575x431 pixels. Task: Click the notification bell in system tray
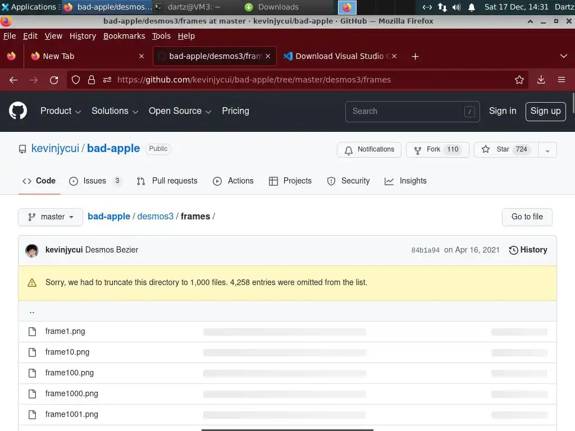pyautogui.click(x=472, y=7)
